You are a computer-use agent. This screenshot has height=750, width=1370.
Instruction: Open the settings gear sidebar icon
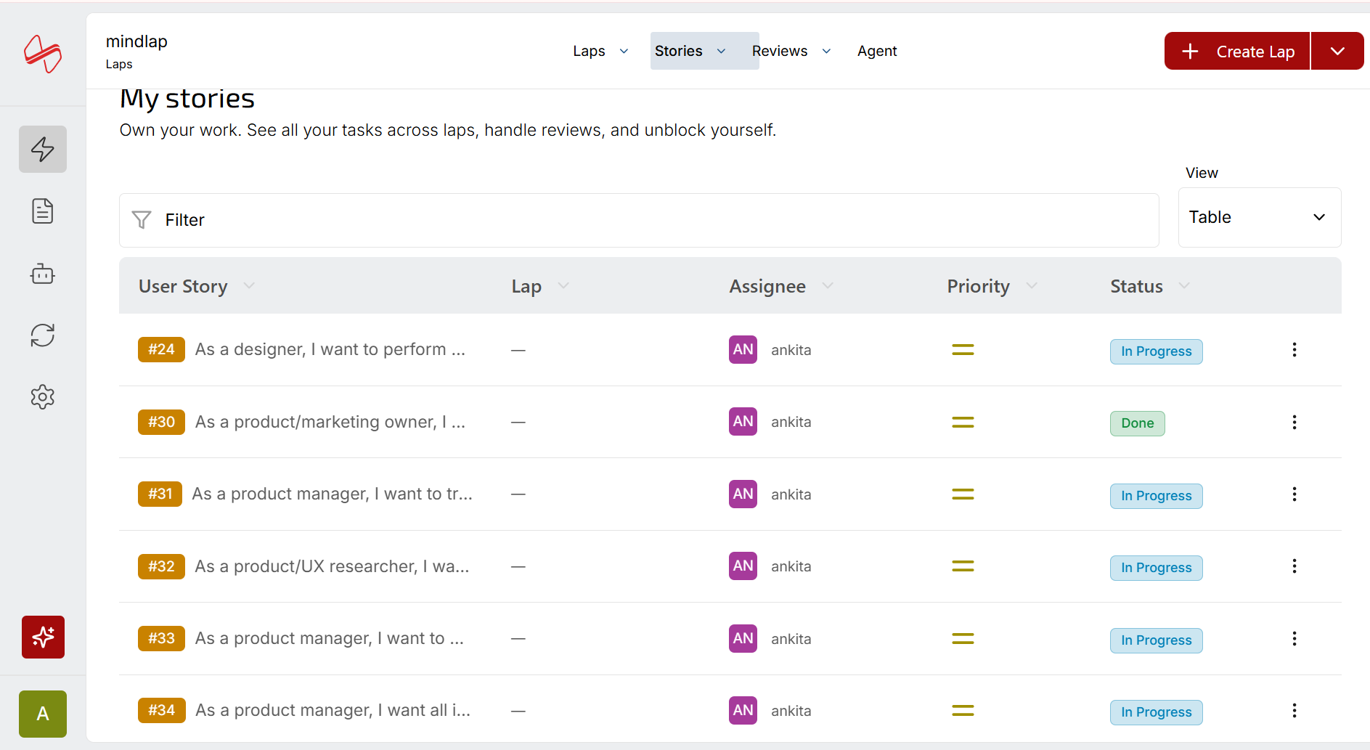point(43,397)
